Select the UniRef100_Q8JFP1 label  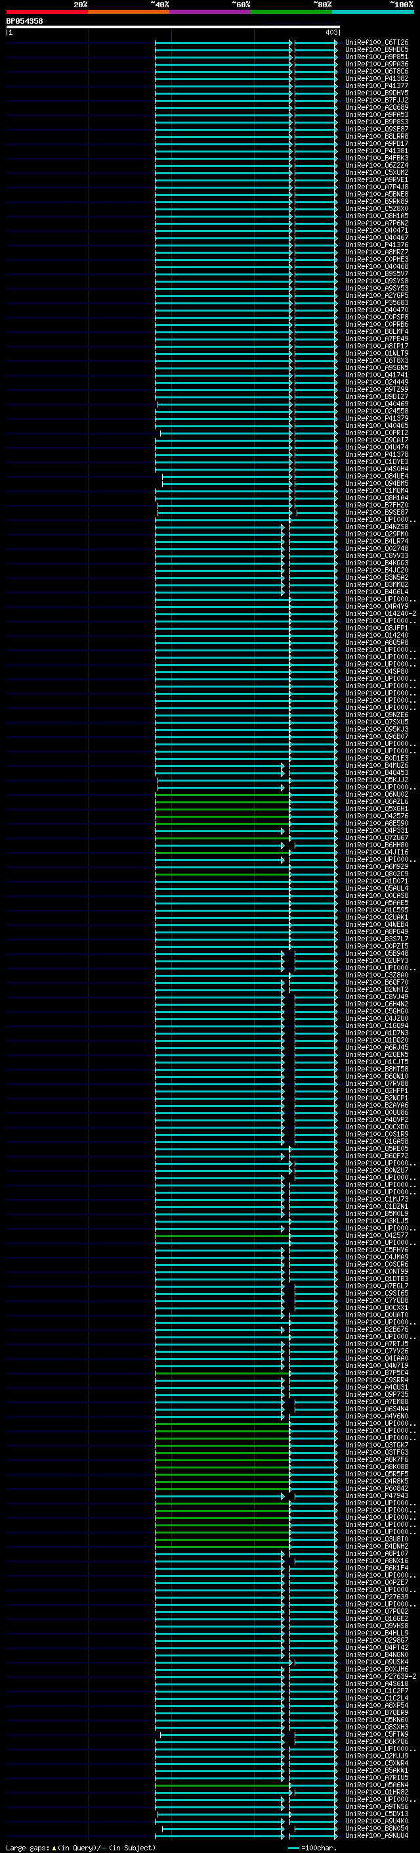point(377,628)
